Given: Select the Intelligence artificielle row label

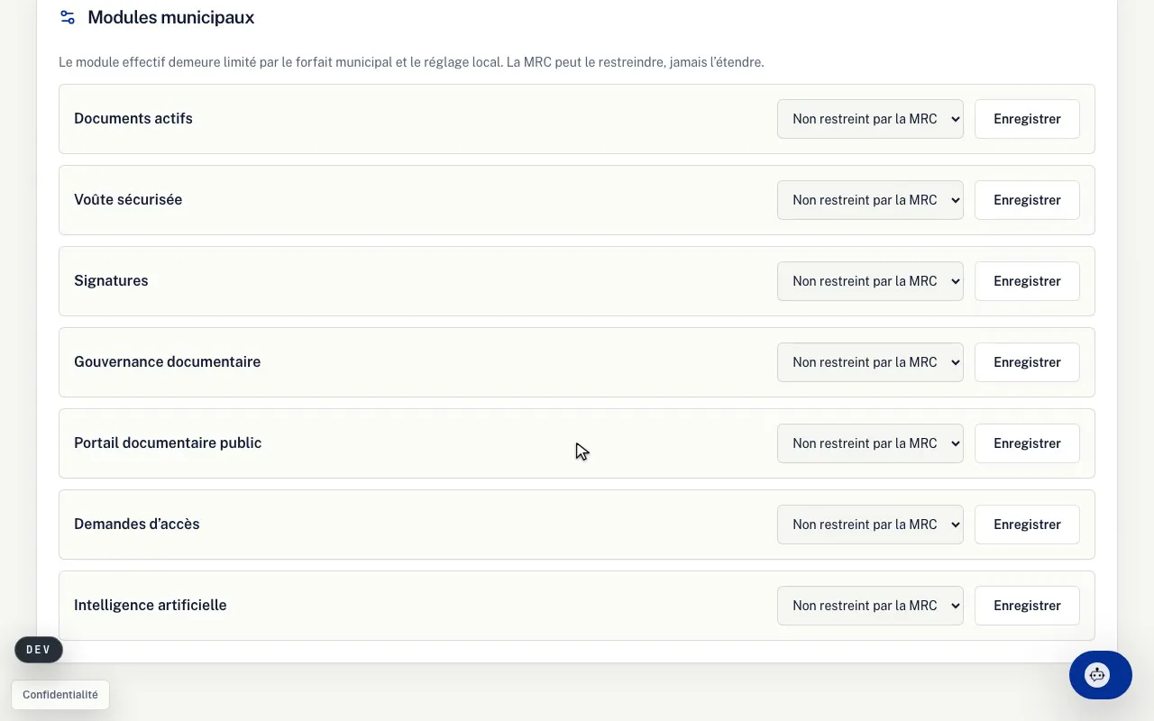Looking at the screenshot, I should pos(151,606).
